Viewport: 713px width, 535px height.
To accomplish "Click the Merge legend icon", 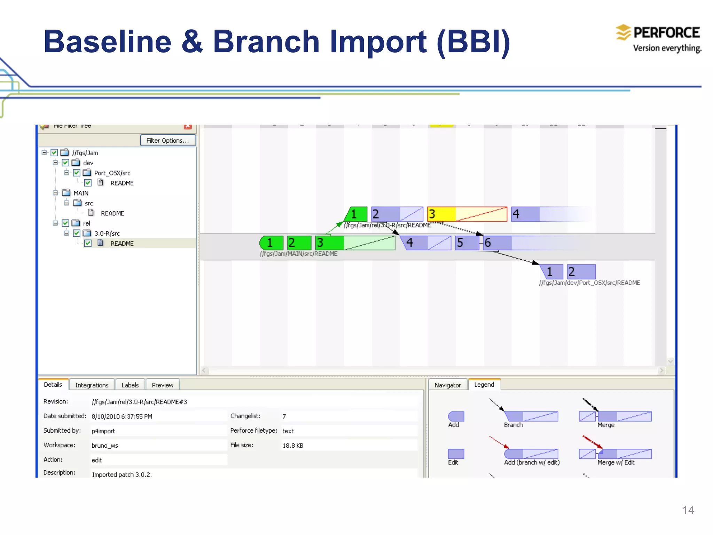I will (x=616, y=416).
